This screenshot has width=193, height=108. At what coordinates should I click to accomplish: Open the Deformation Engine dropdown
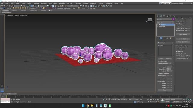(165, 63)
